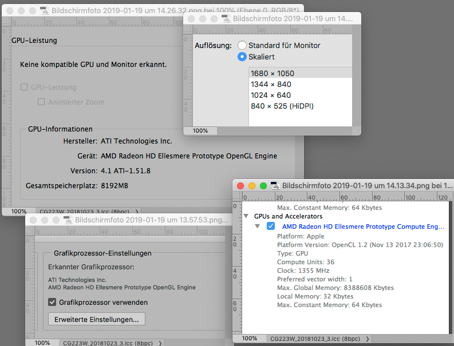Click 'Compute Units: 36' row
The width and height of the screenshot is (454, 346).
306,262
